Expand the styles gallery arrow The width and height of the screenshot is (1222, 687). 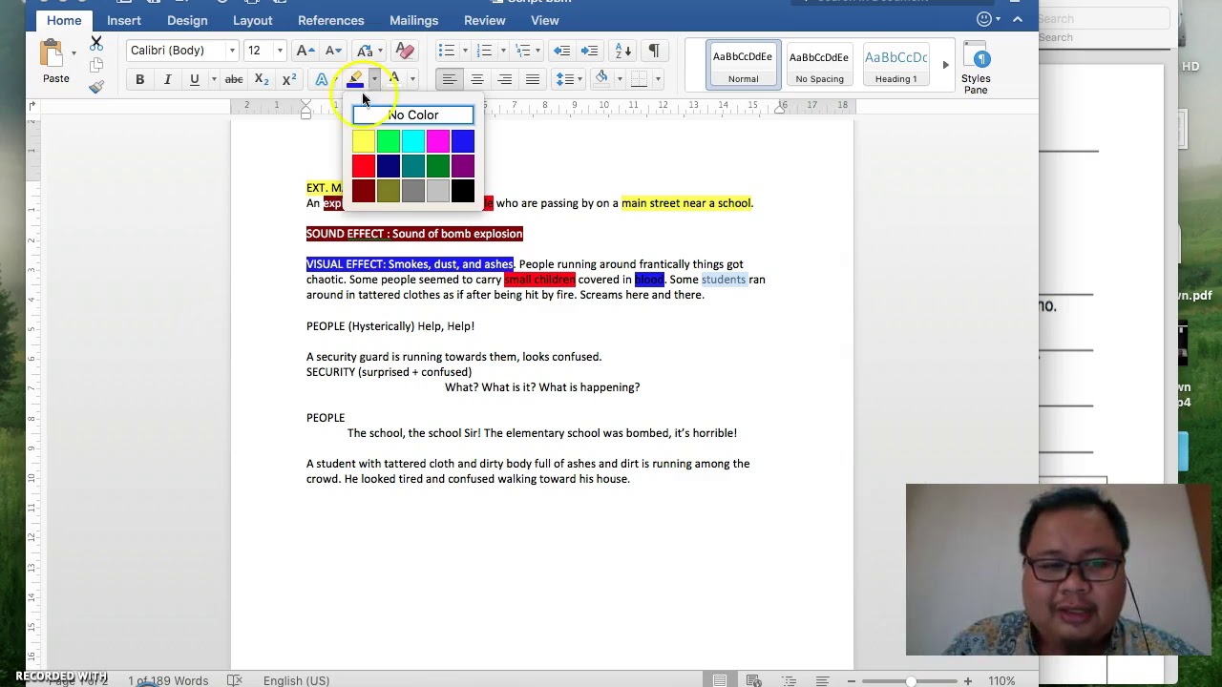tap(945, 65)
